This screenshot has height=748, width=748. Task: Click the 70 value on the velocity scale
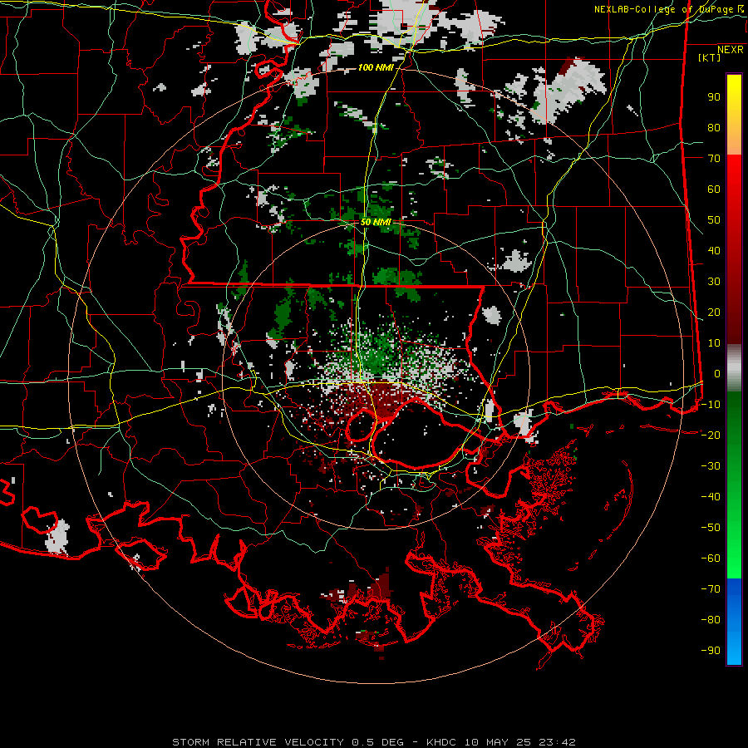coord(714,159)
